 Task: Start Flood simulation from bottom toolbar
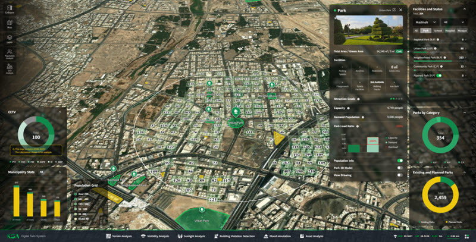[277, 236]
